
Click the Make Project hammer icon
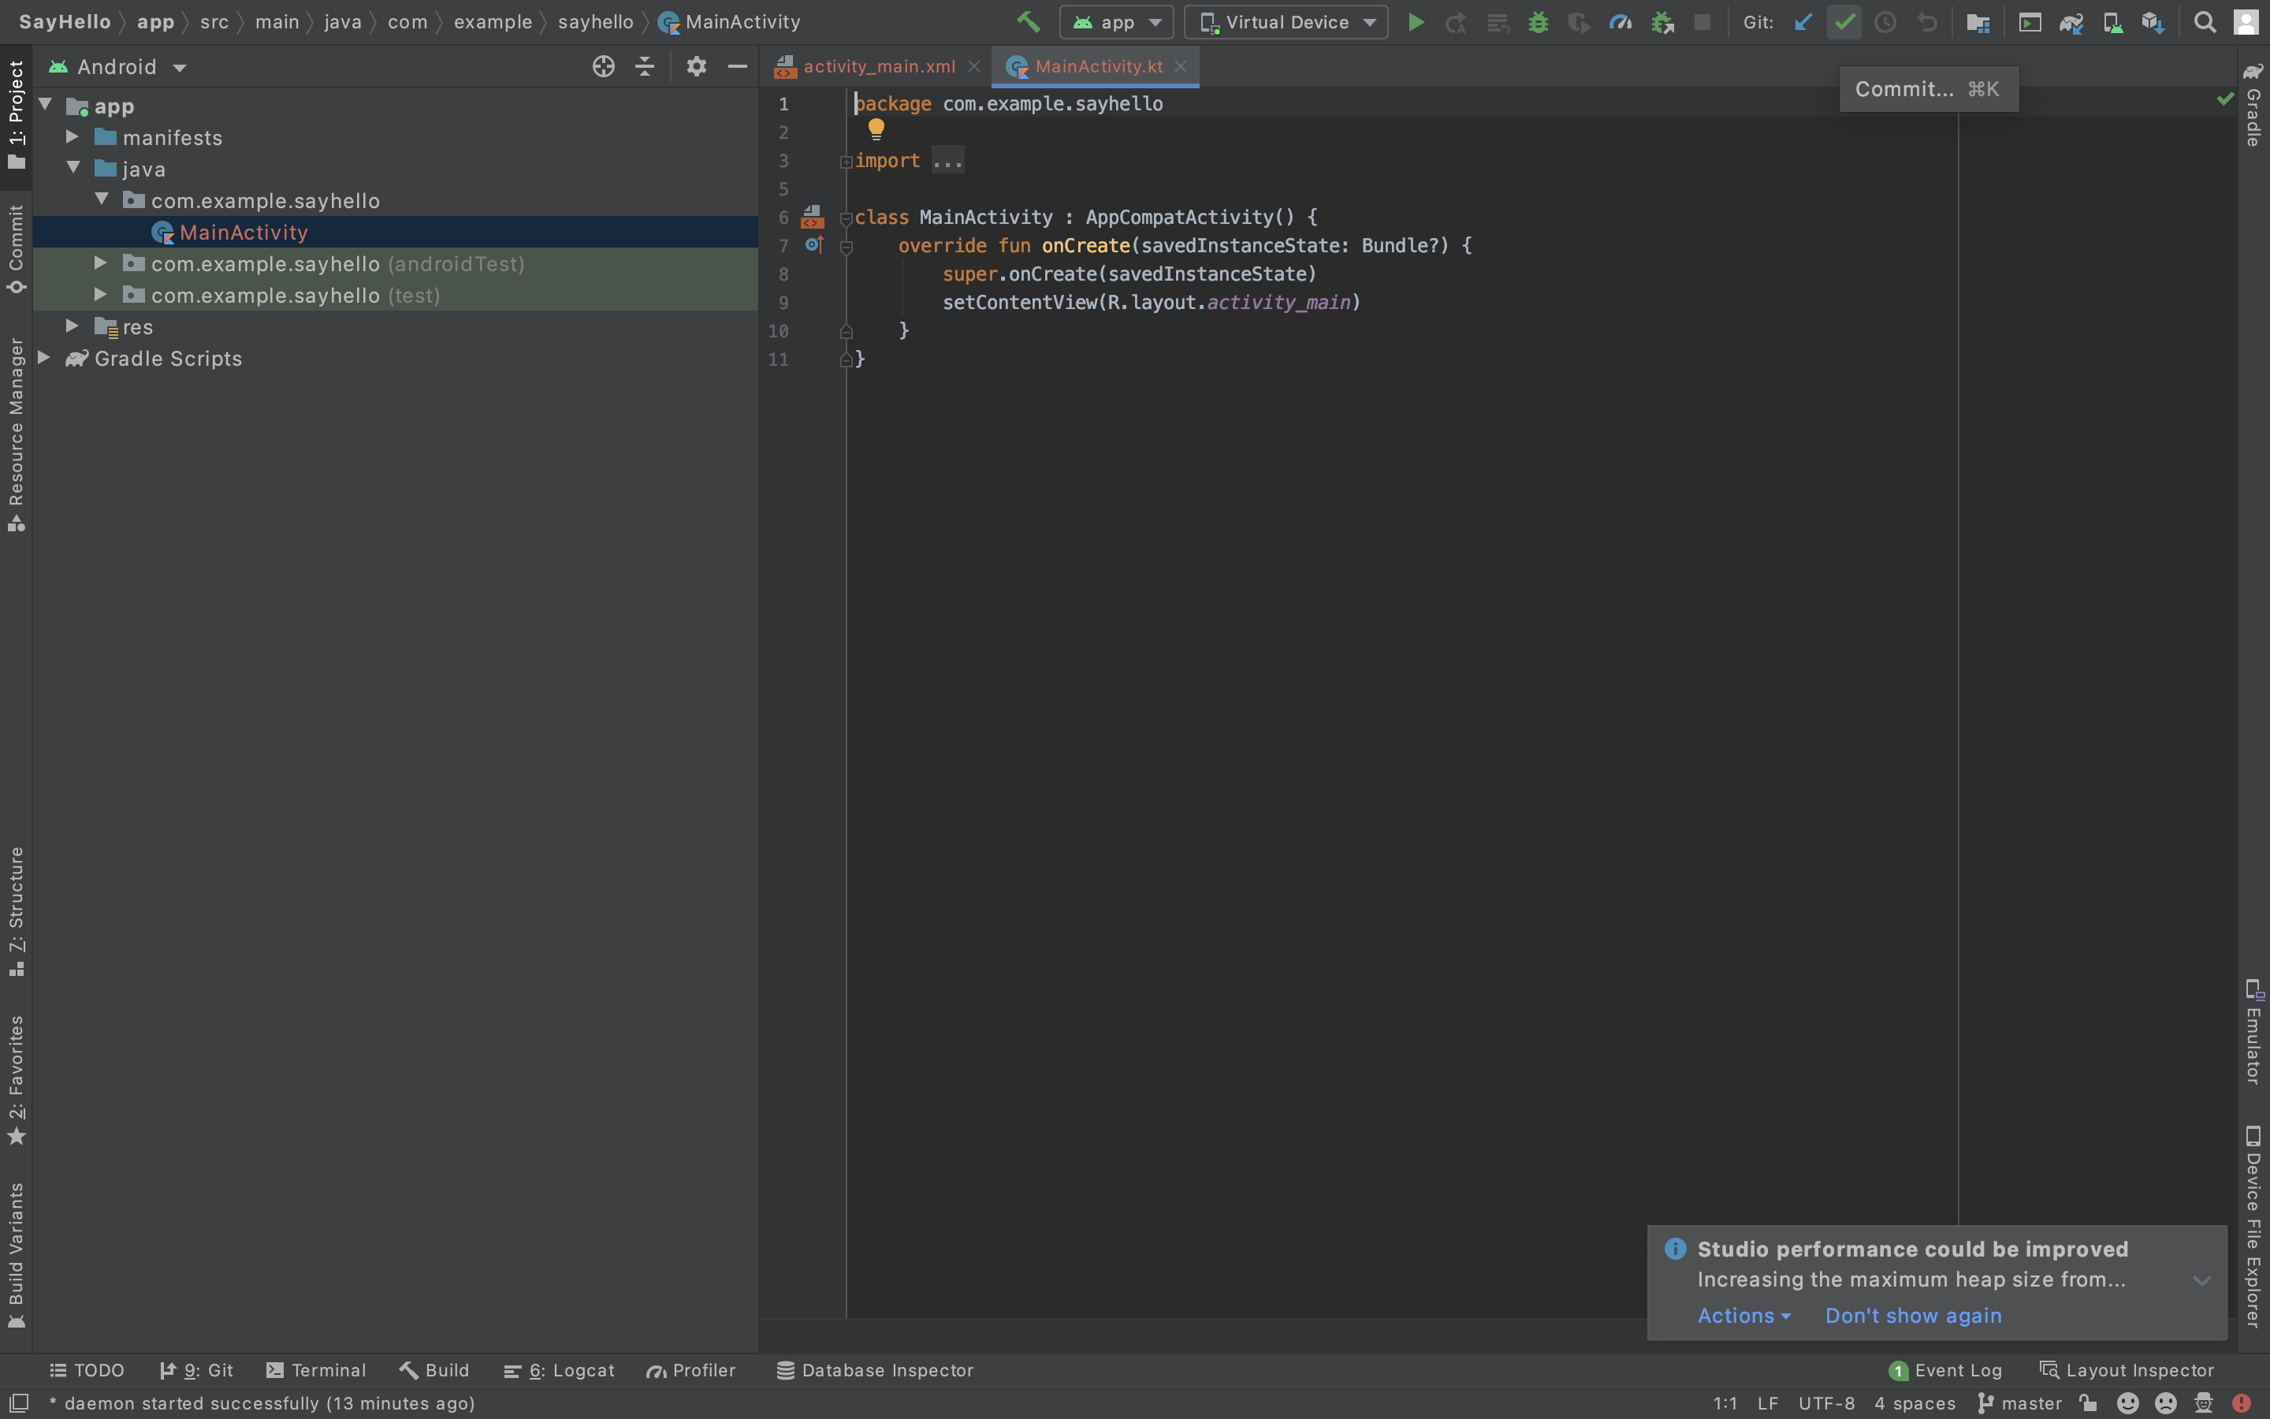(x=1028, y=21)
